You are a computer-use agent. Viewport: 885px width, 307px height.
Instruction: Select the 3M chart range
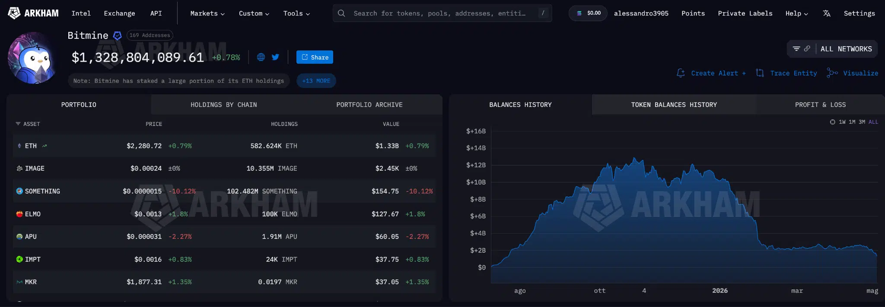(862, 122)
